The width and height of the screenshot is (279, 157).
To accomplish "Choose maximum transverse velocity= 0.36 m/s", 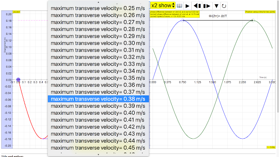I will click(x=98, y=85).
